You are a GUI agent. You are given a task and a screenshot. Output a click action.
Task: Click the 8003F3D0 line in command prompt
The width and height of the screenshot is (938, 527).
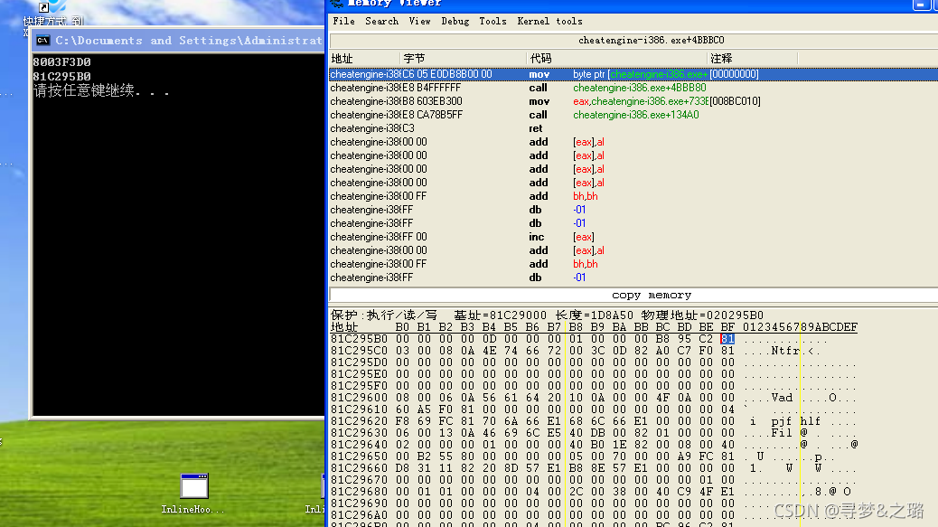coord(61,62)
